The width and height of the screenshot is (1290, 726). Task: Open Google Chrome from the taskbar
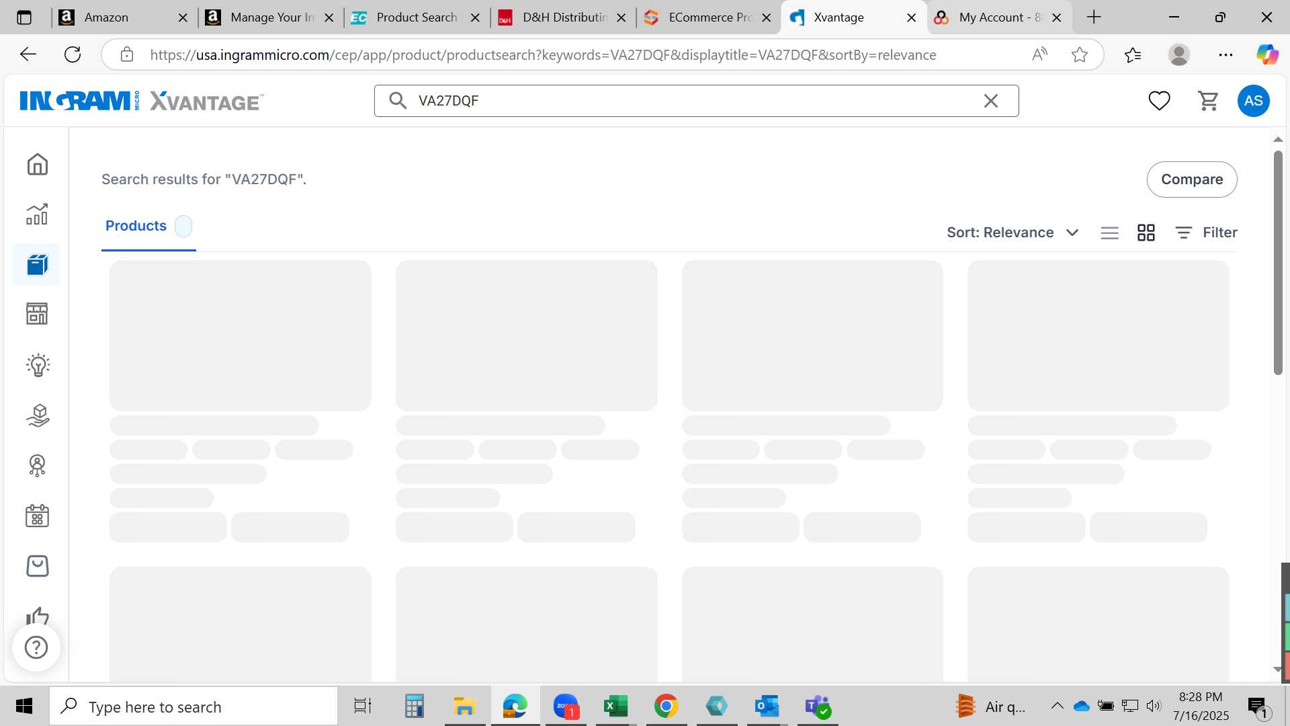pos(666,707)
